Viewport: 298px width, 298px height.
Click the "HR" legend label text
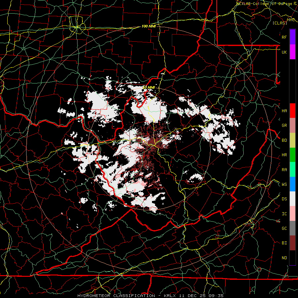tap(284, 155)
